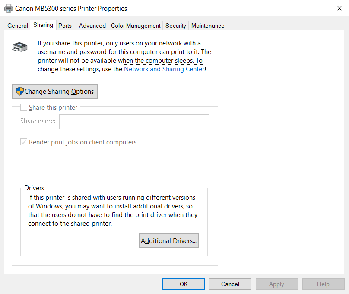Screen dimensions: 349x294
Task: Click the Share name input field
Action: 134,121
